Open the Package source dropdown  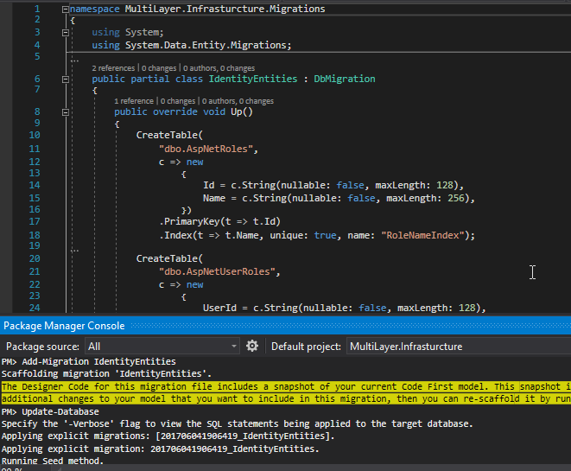click(x=162, y=346)
